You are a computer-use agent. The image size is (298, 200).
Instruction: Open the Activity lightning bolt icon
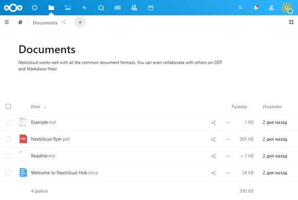point(84,8)
